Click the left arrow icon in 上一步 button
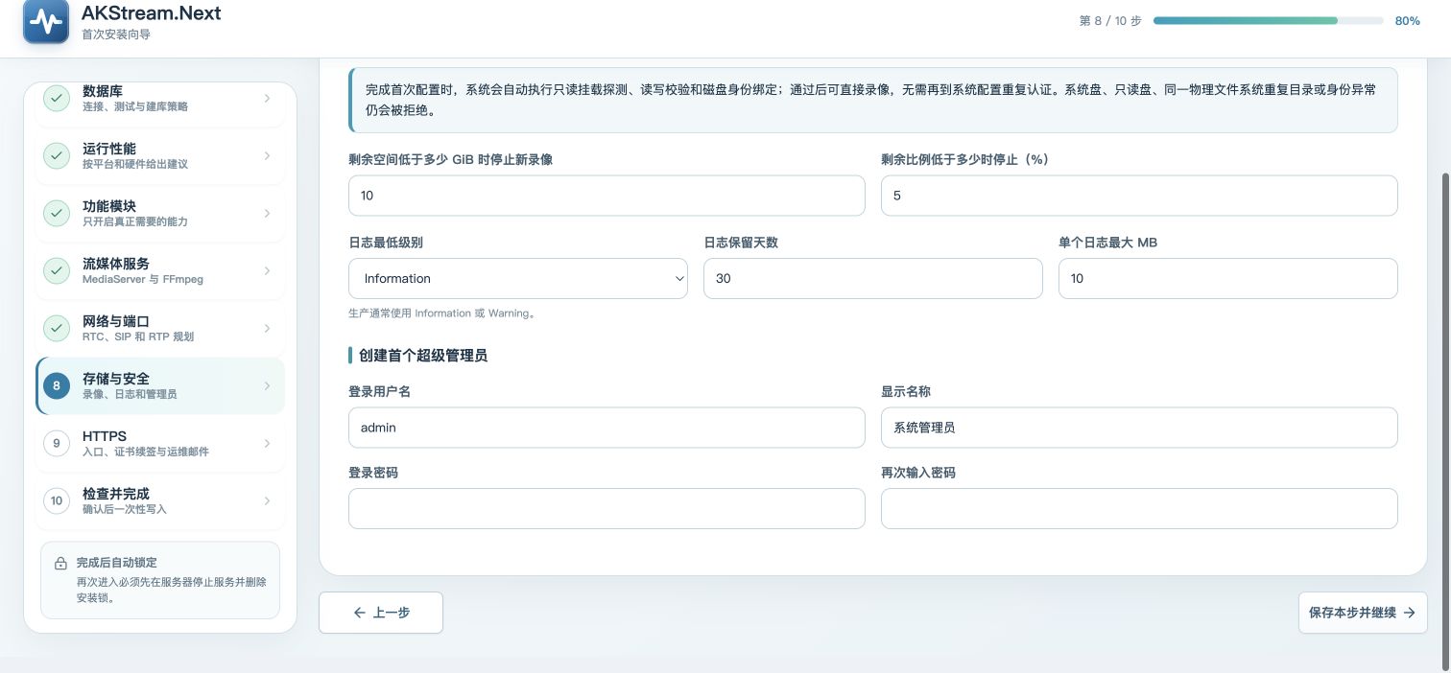 pyautogui.click(x=360, y=613)
